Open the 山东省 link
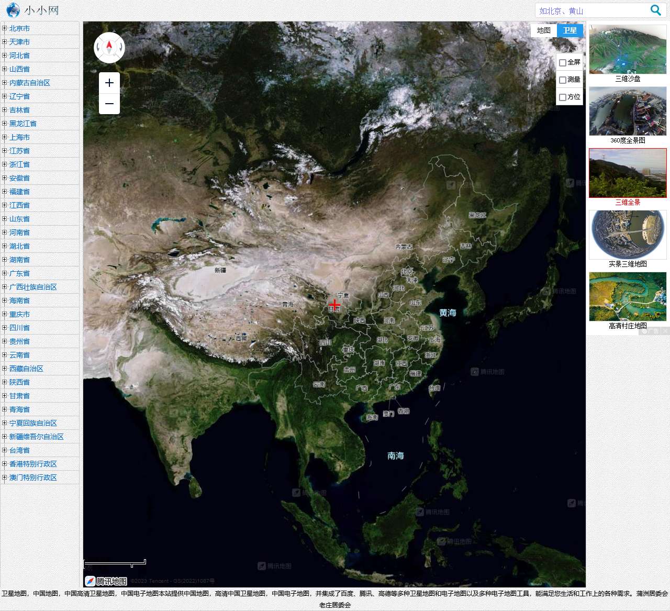This screenshot has width=670, height=611. click(x=19, y=219)
